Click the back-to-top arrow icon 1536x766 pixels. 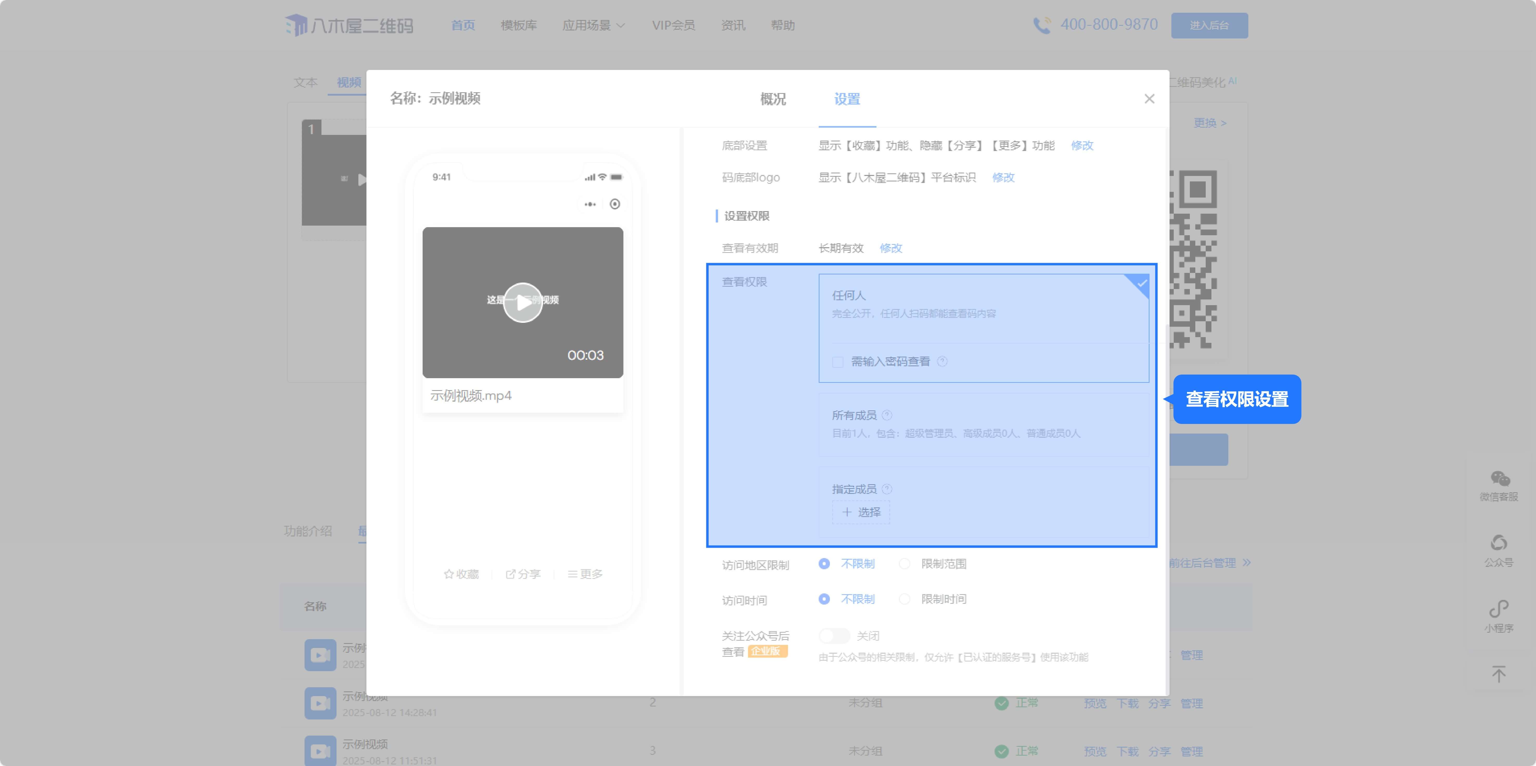1499,674
